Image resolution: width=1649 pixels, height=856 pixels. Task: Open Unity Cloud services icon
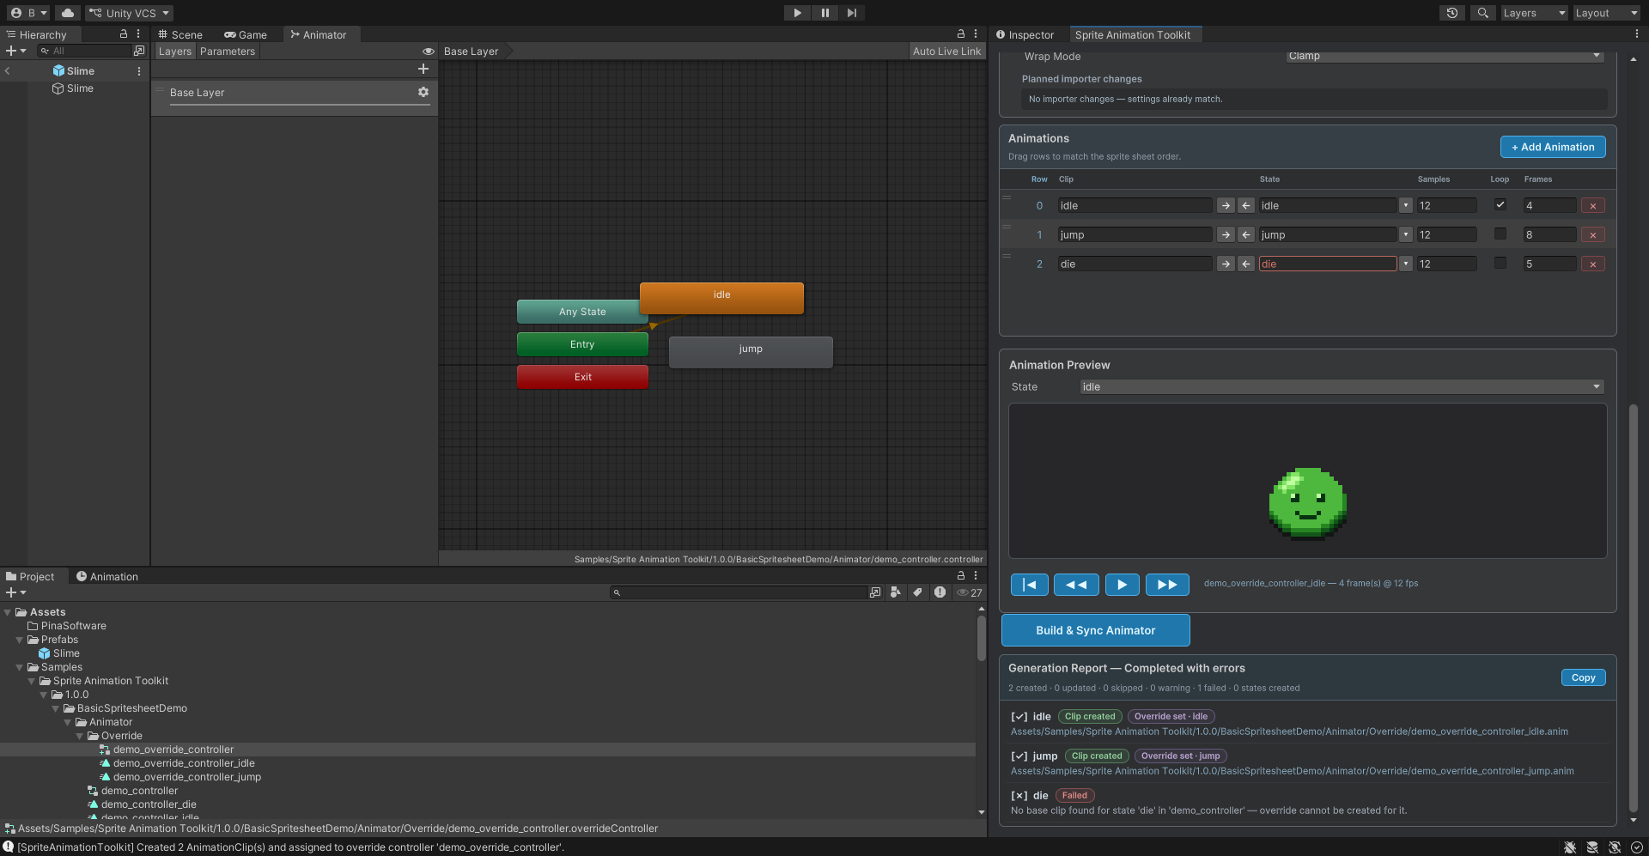tap(68, 13)
